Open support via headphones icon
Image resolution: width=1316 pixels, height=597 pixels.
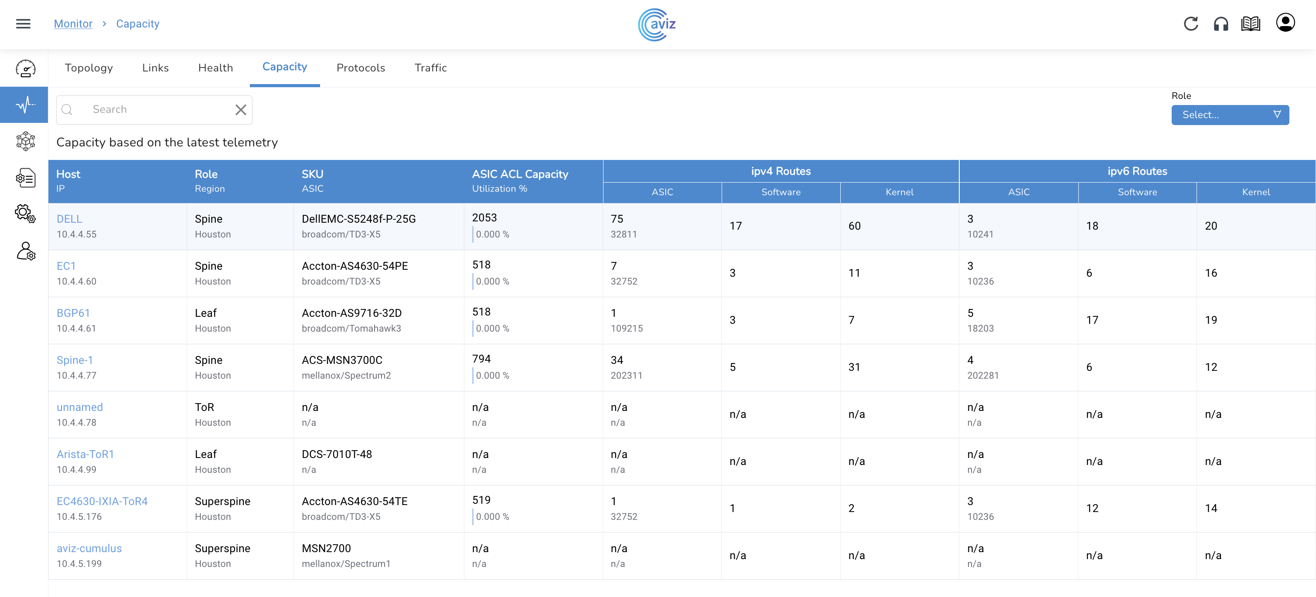click(x=1221, y=24)
